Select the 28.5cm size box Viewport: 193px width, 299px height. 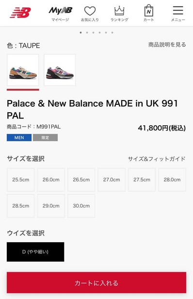click(x=21, y=206)
